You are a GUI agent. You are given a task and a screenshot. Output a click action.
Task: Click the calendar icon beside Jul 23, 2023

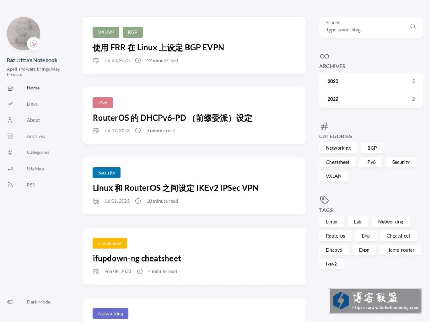96,60
